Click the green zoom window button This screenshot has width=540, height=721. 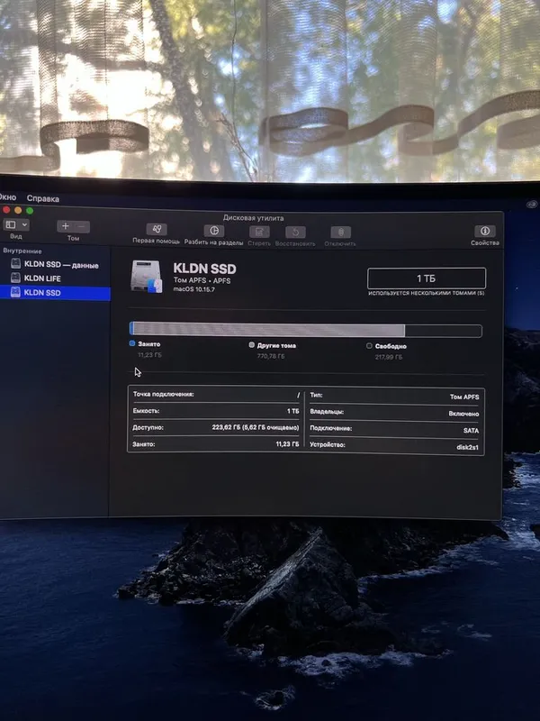pos(30,211)
